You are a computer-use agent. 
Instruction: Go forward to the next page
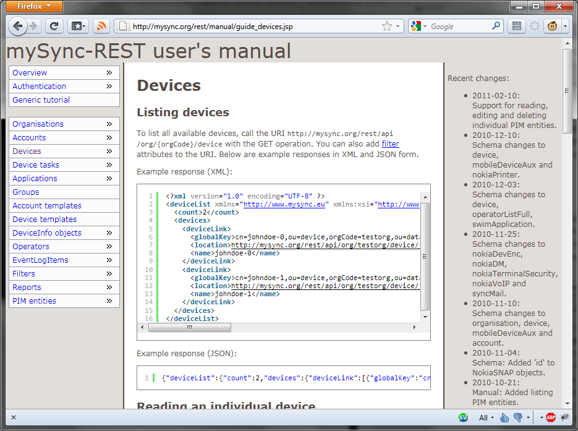click(x=33, y=26)
